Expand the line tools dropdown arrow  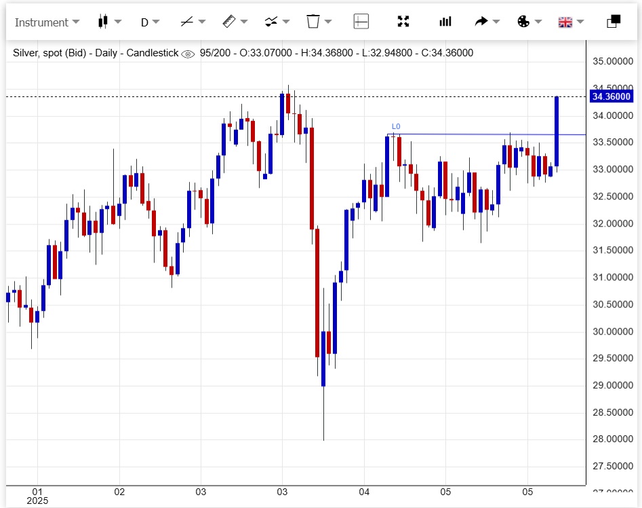pos(202,22)
